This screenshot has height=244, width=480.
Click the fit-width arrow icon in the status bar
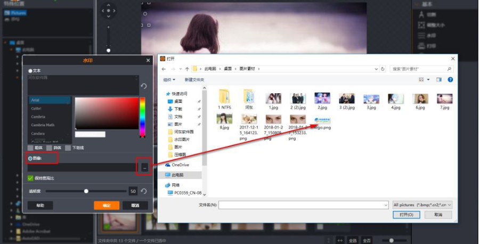click(340, 240)
